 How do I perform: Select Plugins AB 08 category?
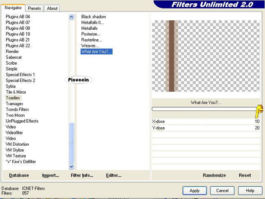coord(18,28)
